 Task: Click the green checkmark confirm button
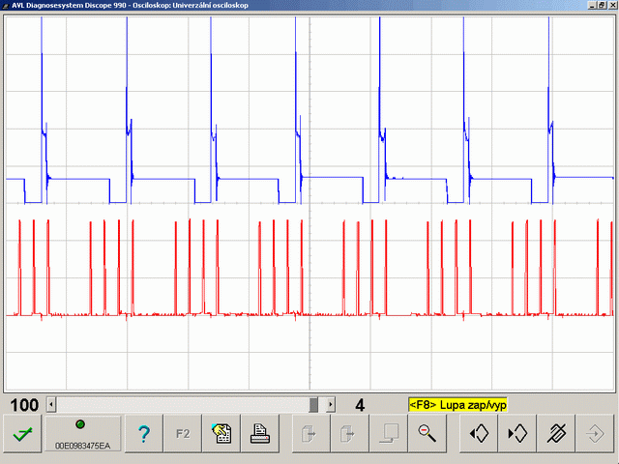[22, 433]
